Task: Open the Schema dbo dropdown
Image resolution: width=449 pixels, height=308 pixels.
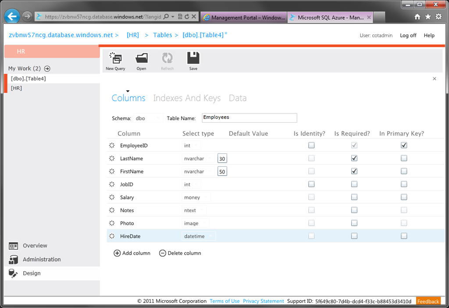Action: 148,118
